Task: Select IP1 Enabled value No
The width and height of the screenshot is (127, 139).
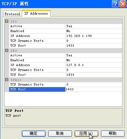Action: click(x=94, y=31)
